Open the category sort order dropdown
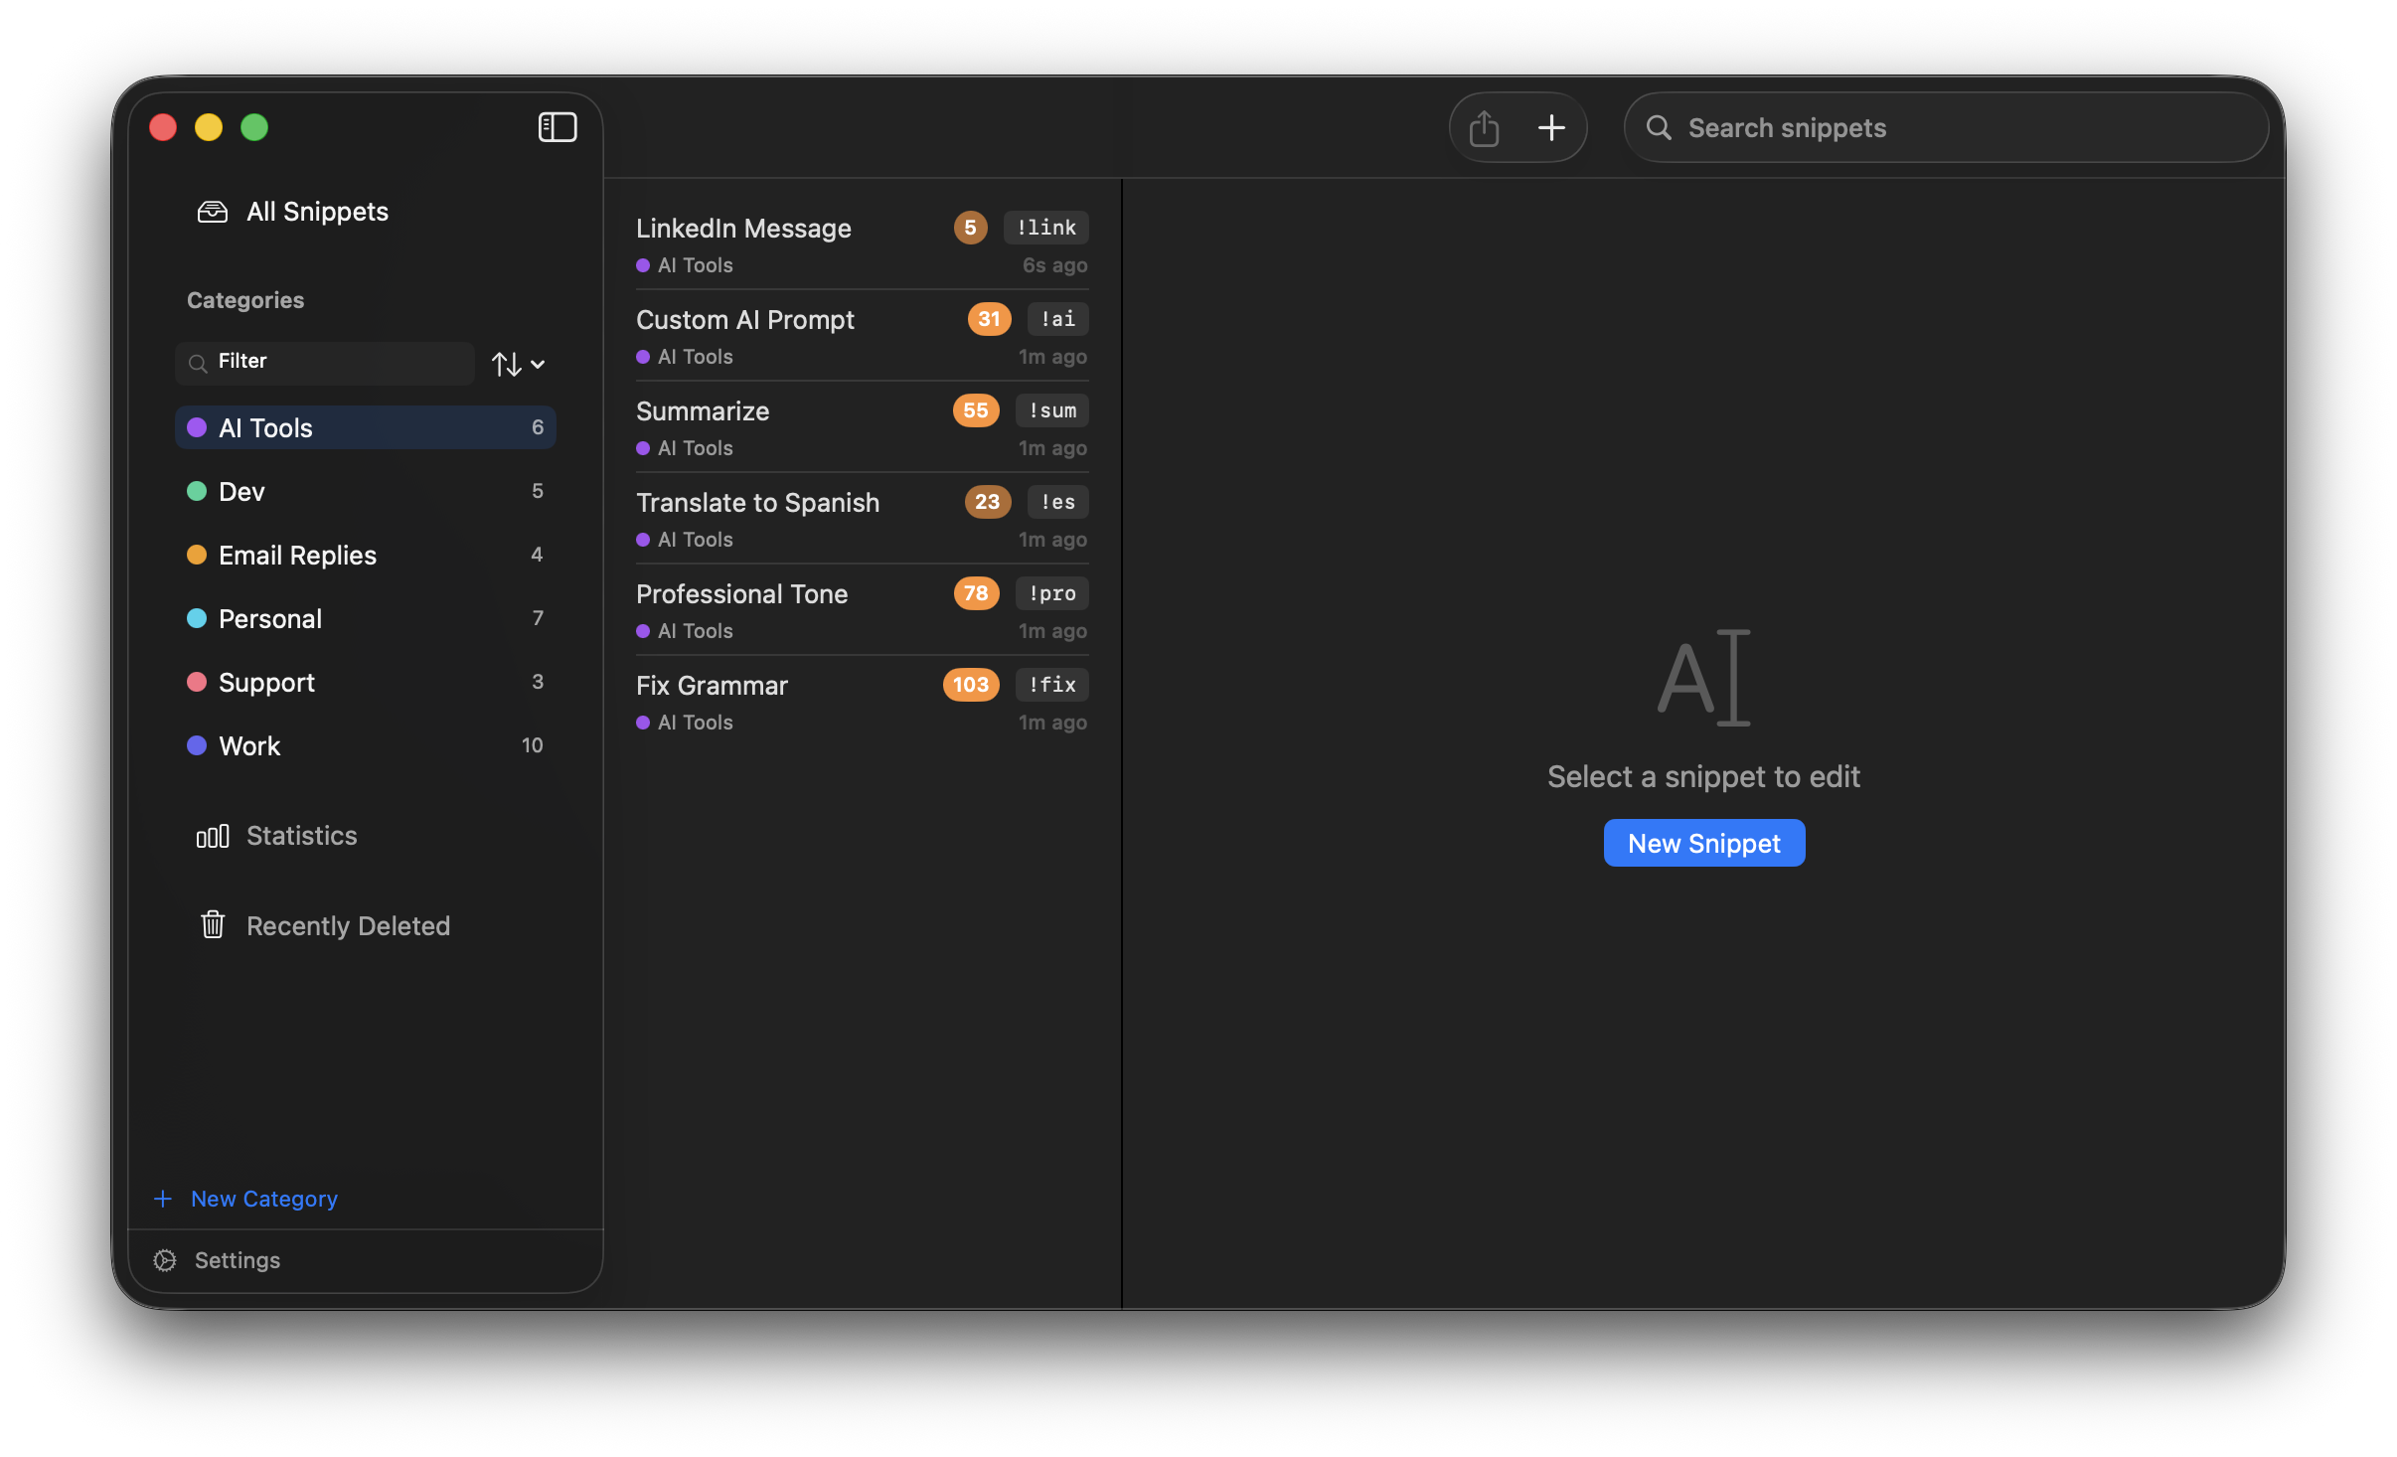Viewport: 2397px width, 1457px height. coord(518,364)
